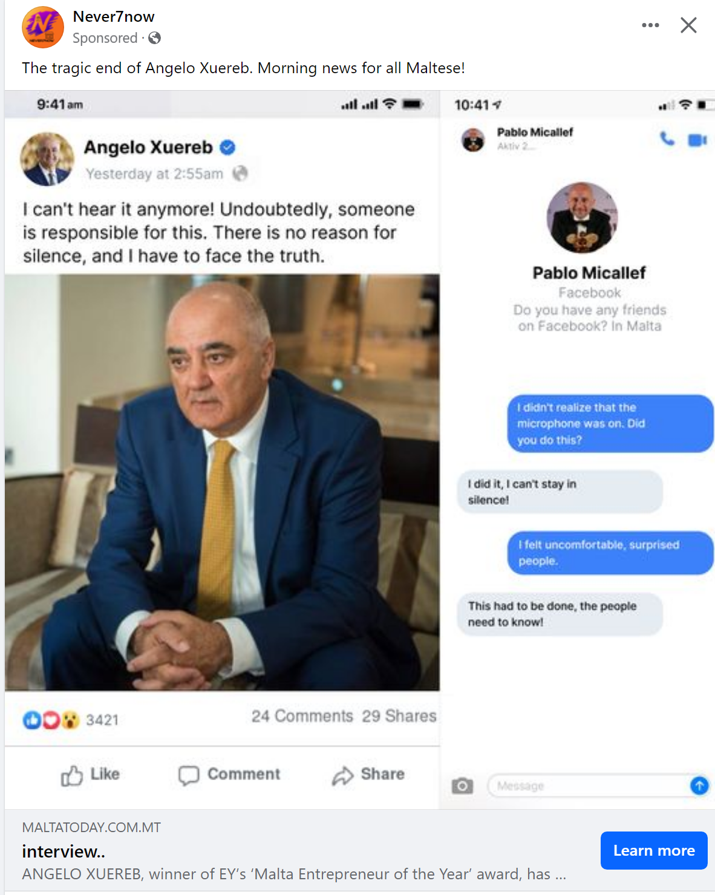This screenshot has width=715, height=895.
Task: Open the Never7now page name link
Action: (114, 17)
